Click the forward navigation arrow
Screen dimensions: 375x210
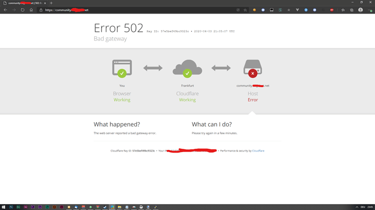click(x=14, y=10)
